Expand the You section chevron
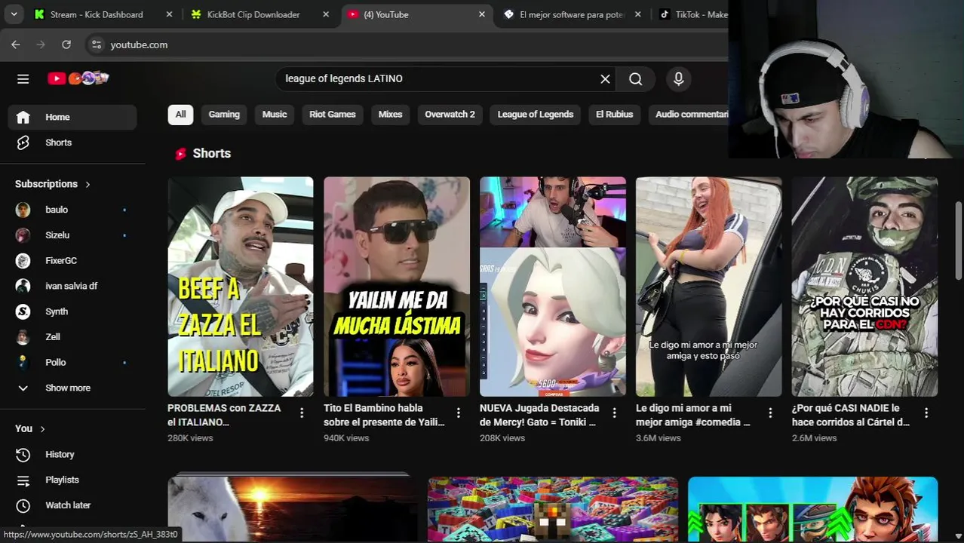Viewport: 964px width, 543px height. (42, 428)
